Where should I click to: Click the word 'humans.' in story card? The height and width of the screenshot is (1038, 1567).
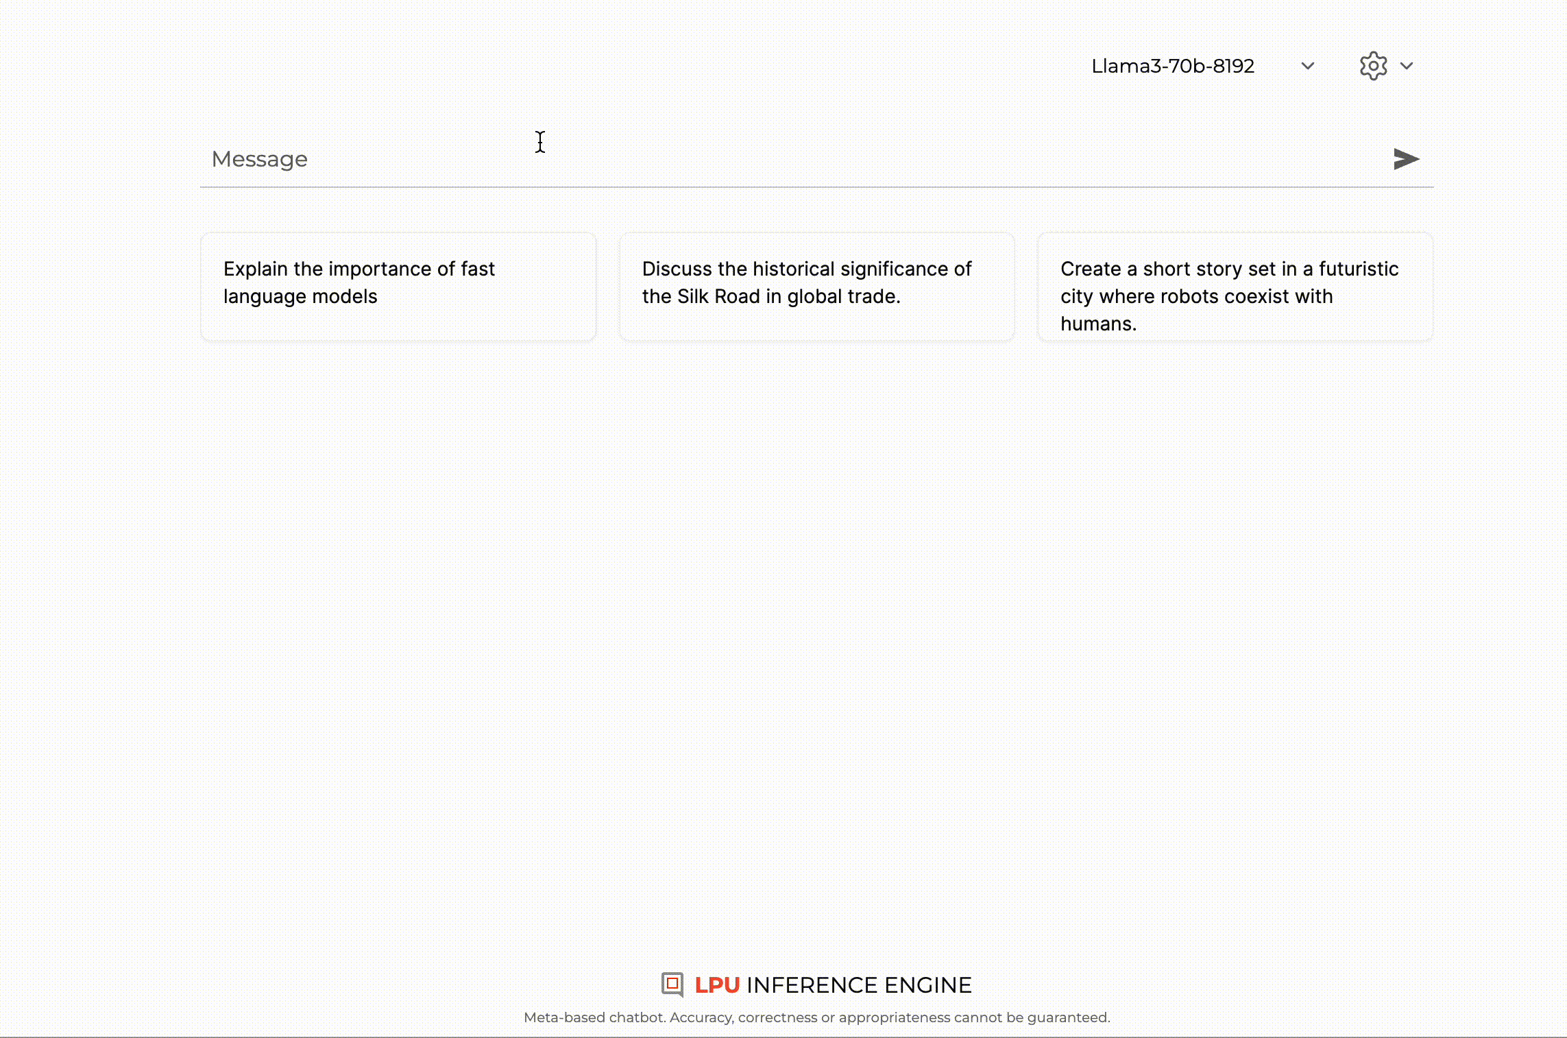click(1098, 324)
